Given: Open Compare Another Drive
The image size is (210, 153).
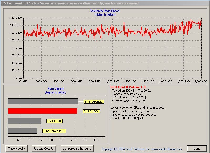Looking at the screenshot, I should 77,149.
